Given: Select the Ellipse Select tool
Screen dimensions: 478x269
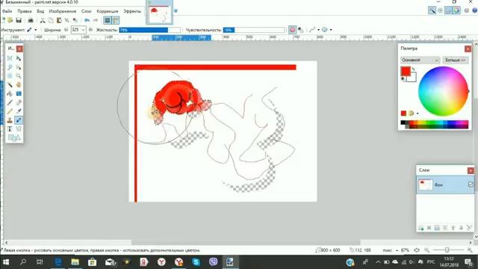Looking at the screenshot, I should pos(10,76).
